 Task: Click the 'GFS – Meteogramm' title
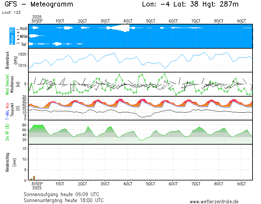coord(39,4)
